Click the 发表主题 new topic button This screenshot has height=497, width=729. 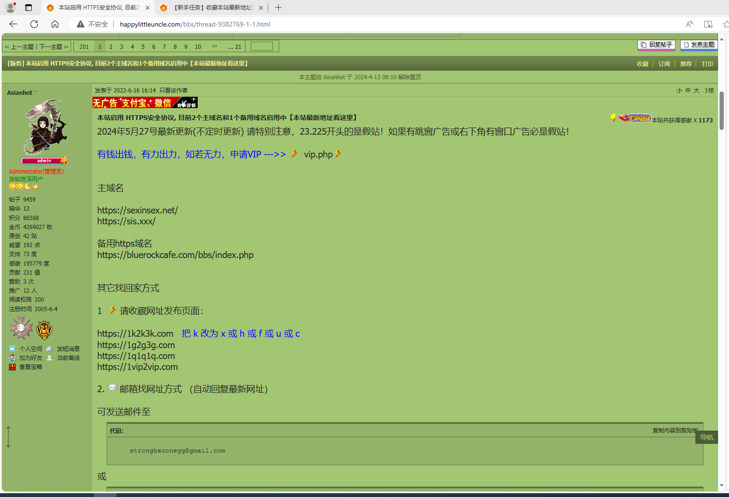699,45
